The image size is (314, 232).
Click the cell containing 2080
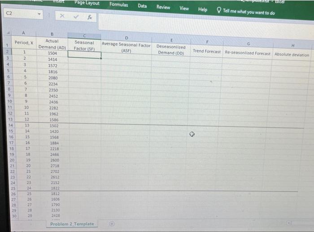click(x=53, y=78)
